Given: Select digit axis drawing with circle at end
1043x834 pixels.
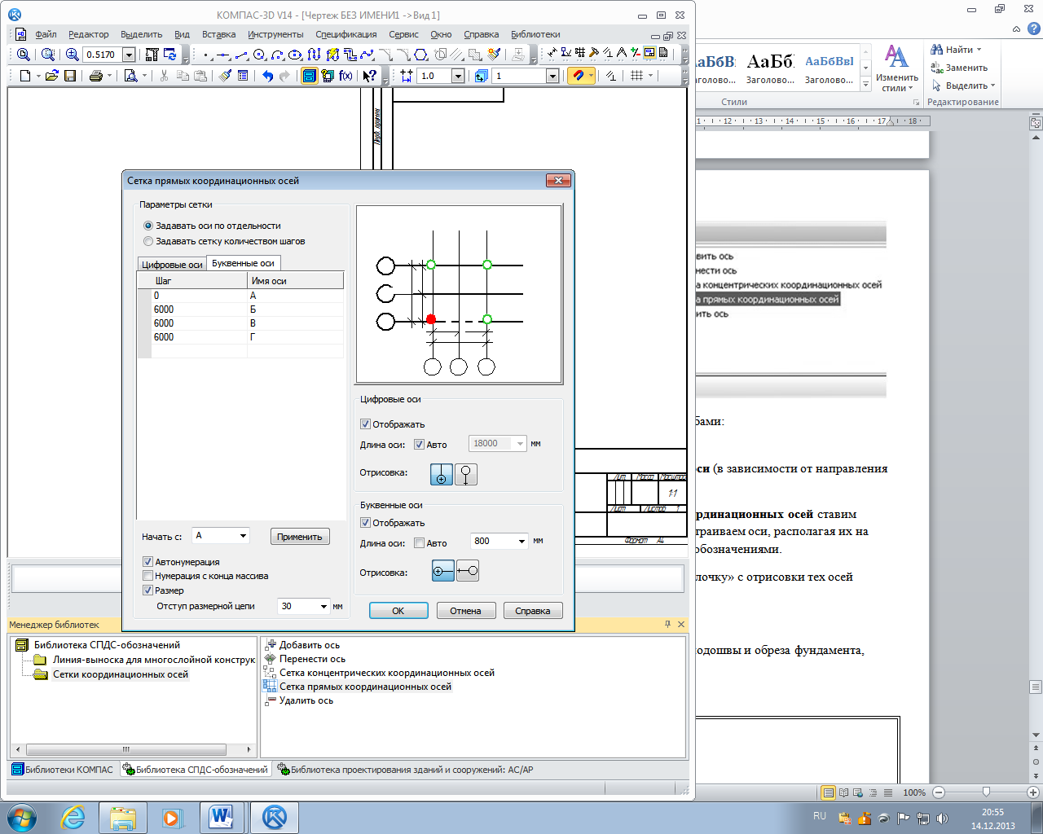Looking at the screenshot, I should pos(465,475).
